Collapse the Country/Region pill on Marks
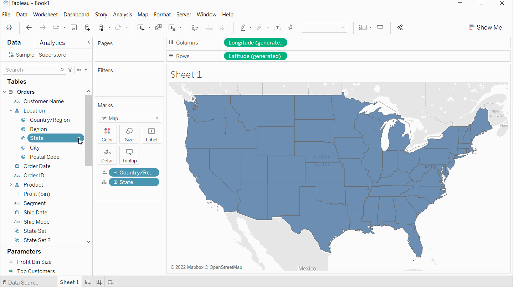This screenshot has width=513, height=287. (x=115, y=173)
